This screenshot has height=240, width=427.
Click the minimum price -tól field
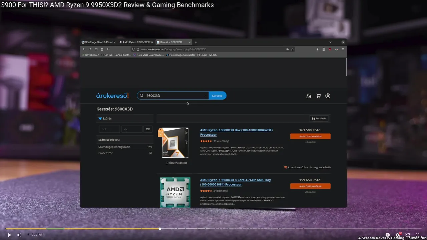[x=109, y=129]
